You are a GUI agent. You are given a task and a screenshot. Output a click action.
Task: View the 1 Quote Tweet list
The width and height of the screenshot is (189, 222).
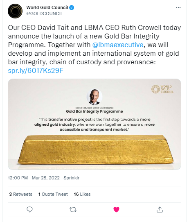53,194
